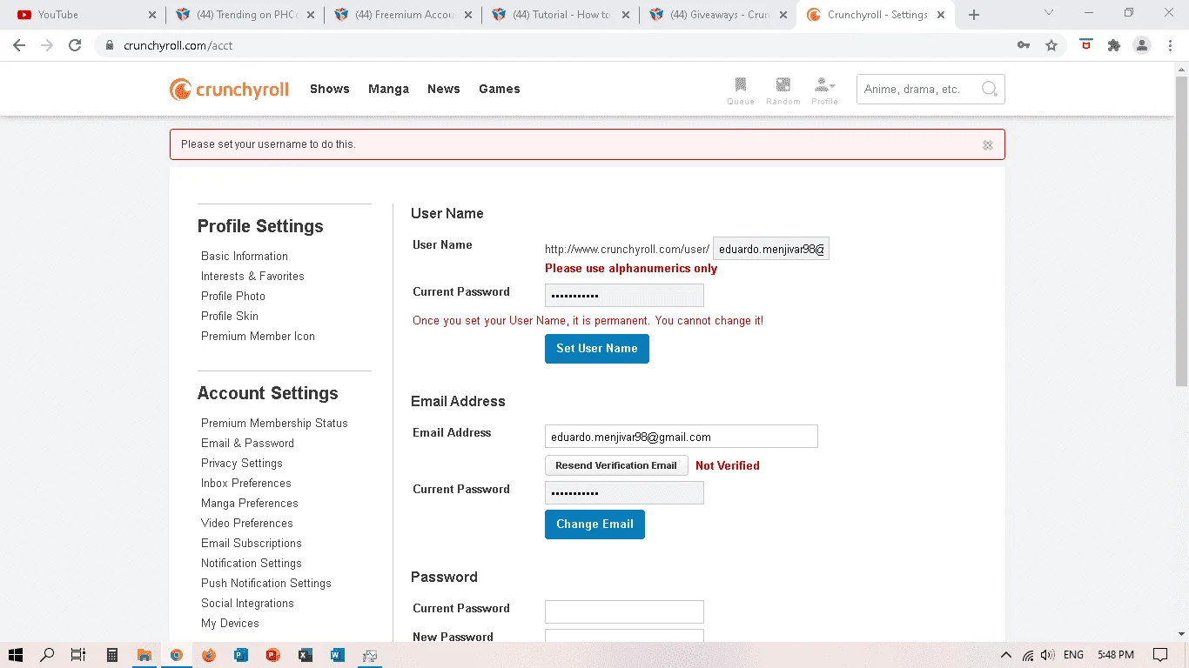This screenshot has height=668, width=1189.
Task: Click Resend Verification Email button
Action: [x=616, y=465]
